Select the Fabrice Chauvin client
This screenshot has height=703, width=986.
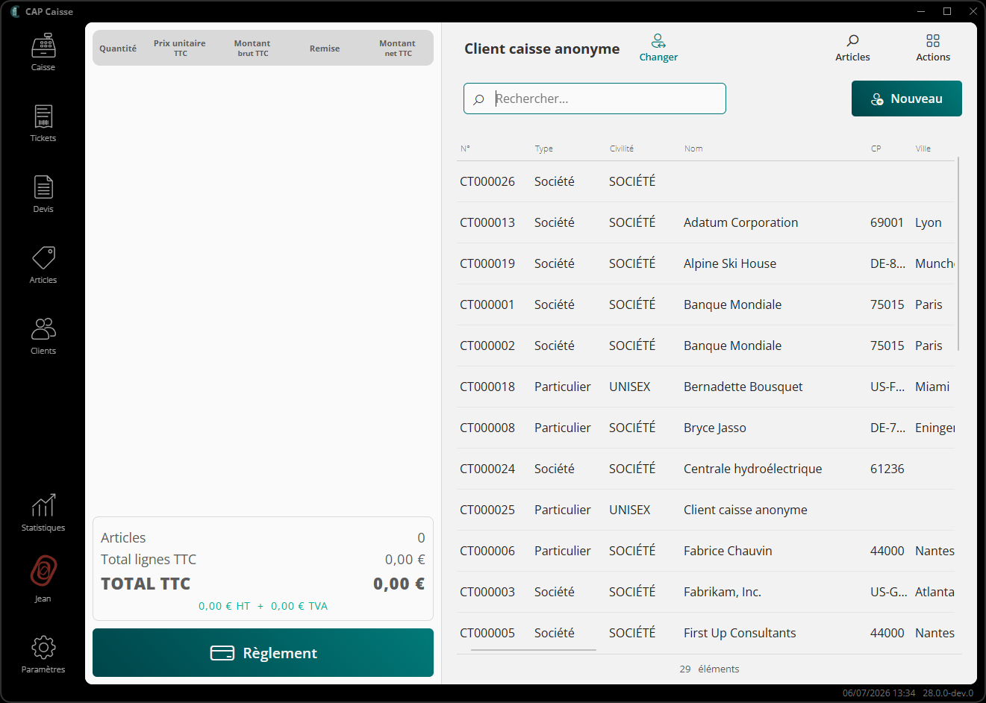(706, 551)
